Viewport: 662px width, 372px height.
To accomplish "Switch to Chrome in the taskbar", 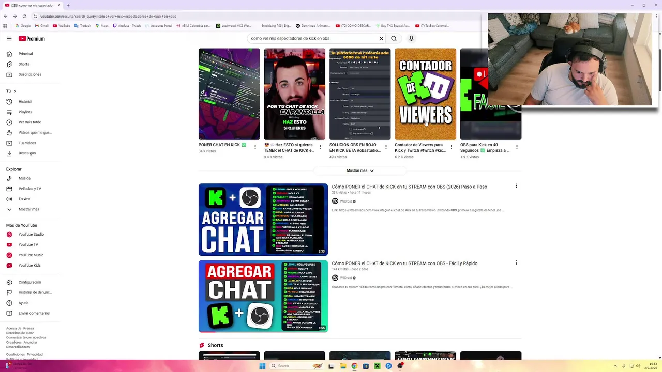I will click(x=354, y=366).
